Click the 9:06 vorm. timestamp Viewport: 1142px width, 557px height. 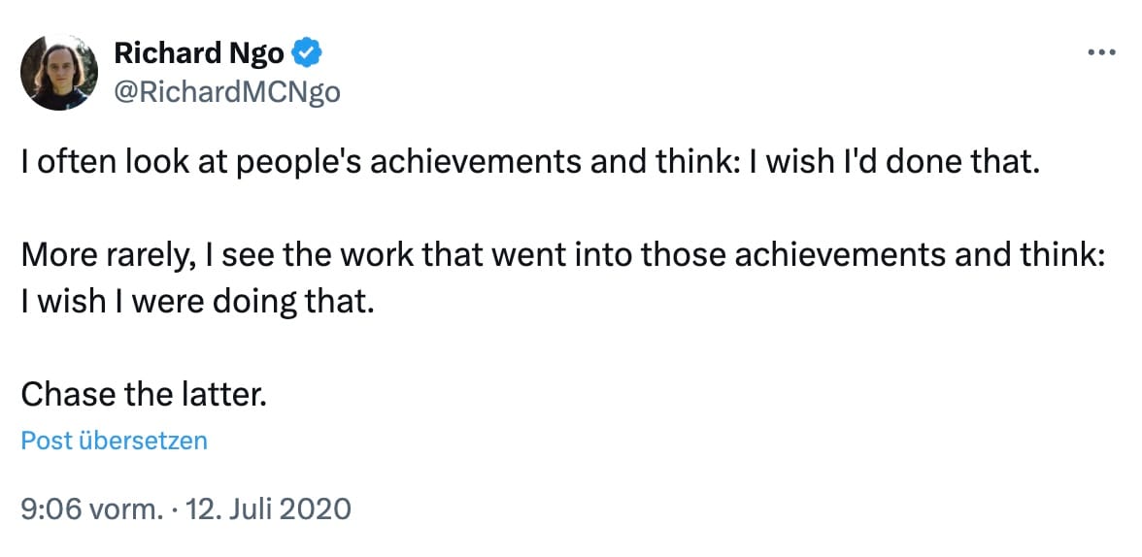[91, 508]
